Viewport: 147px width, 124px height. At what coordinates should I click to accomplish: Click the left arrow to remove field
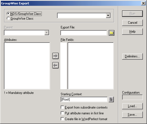[55, 65]
